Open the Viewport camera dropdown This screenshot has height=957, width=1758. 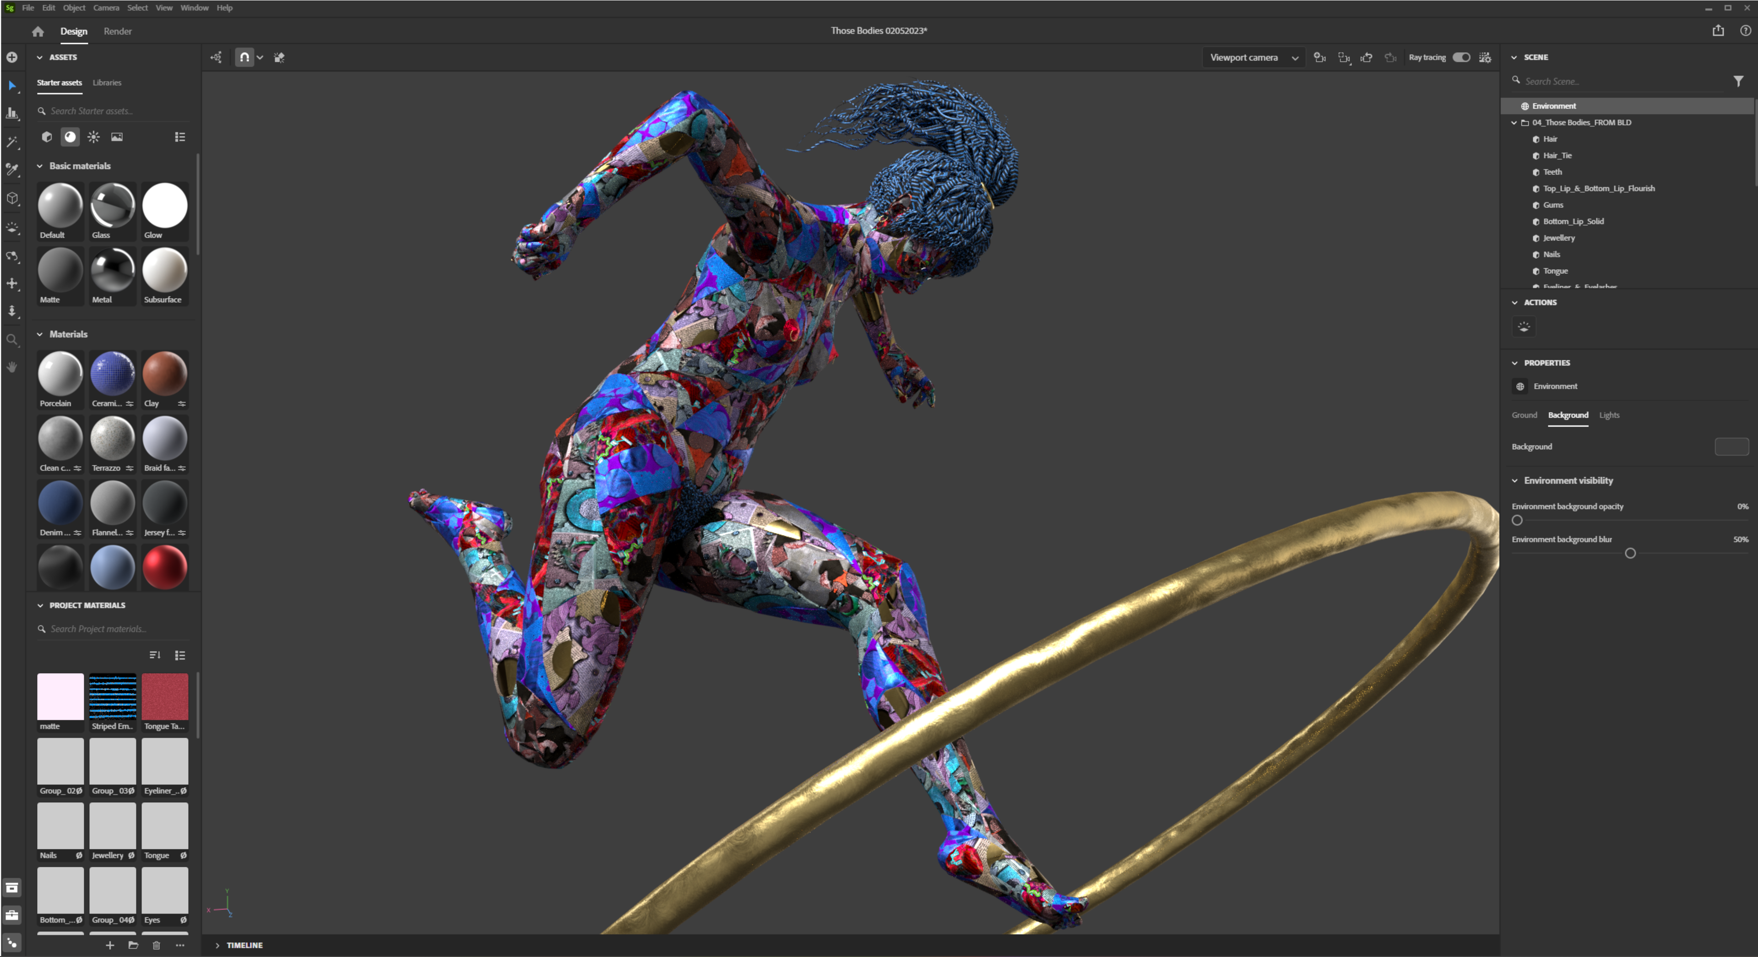1253,57
